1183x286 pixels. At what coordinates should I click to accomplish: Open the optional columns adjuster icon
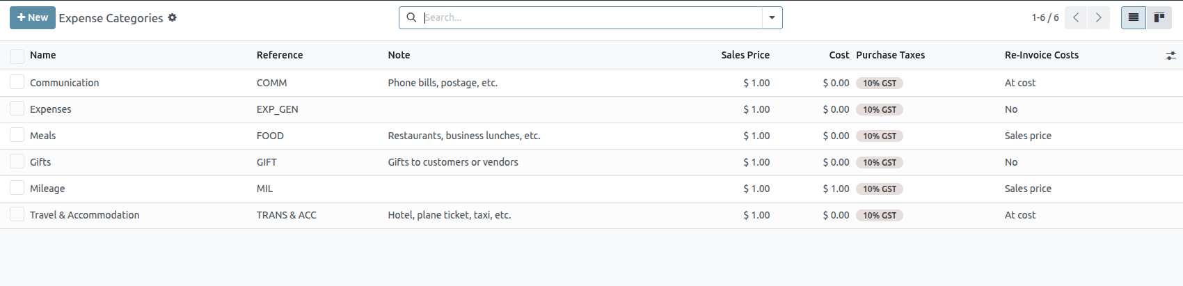(x=1171, y=56)
